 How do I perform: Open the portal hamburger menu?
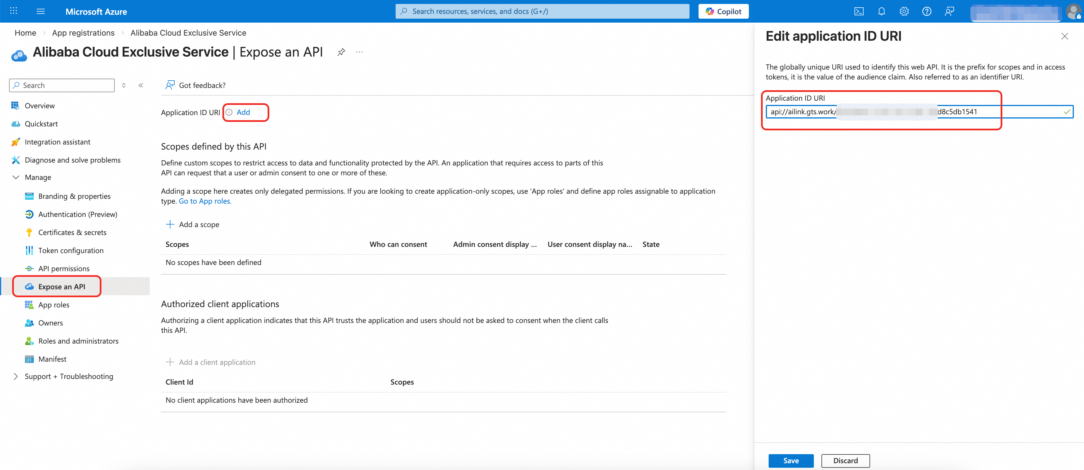coord(41,11)
